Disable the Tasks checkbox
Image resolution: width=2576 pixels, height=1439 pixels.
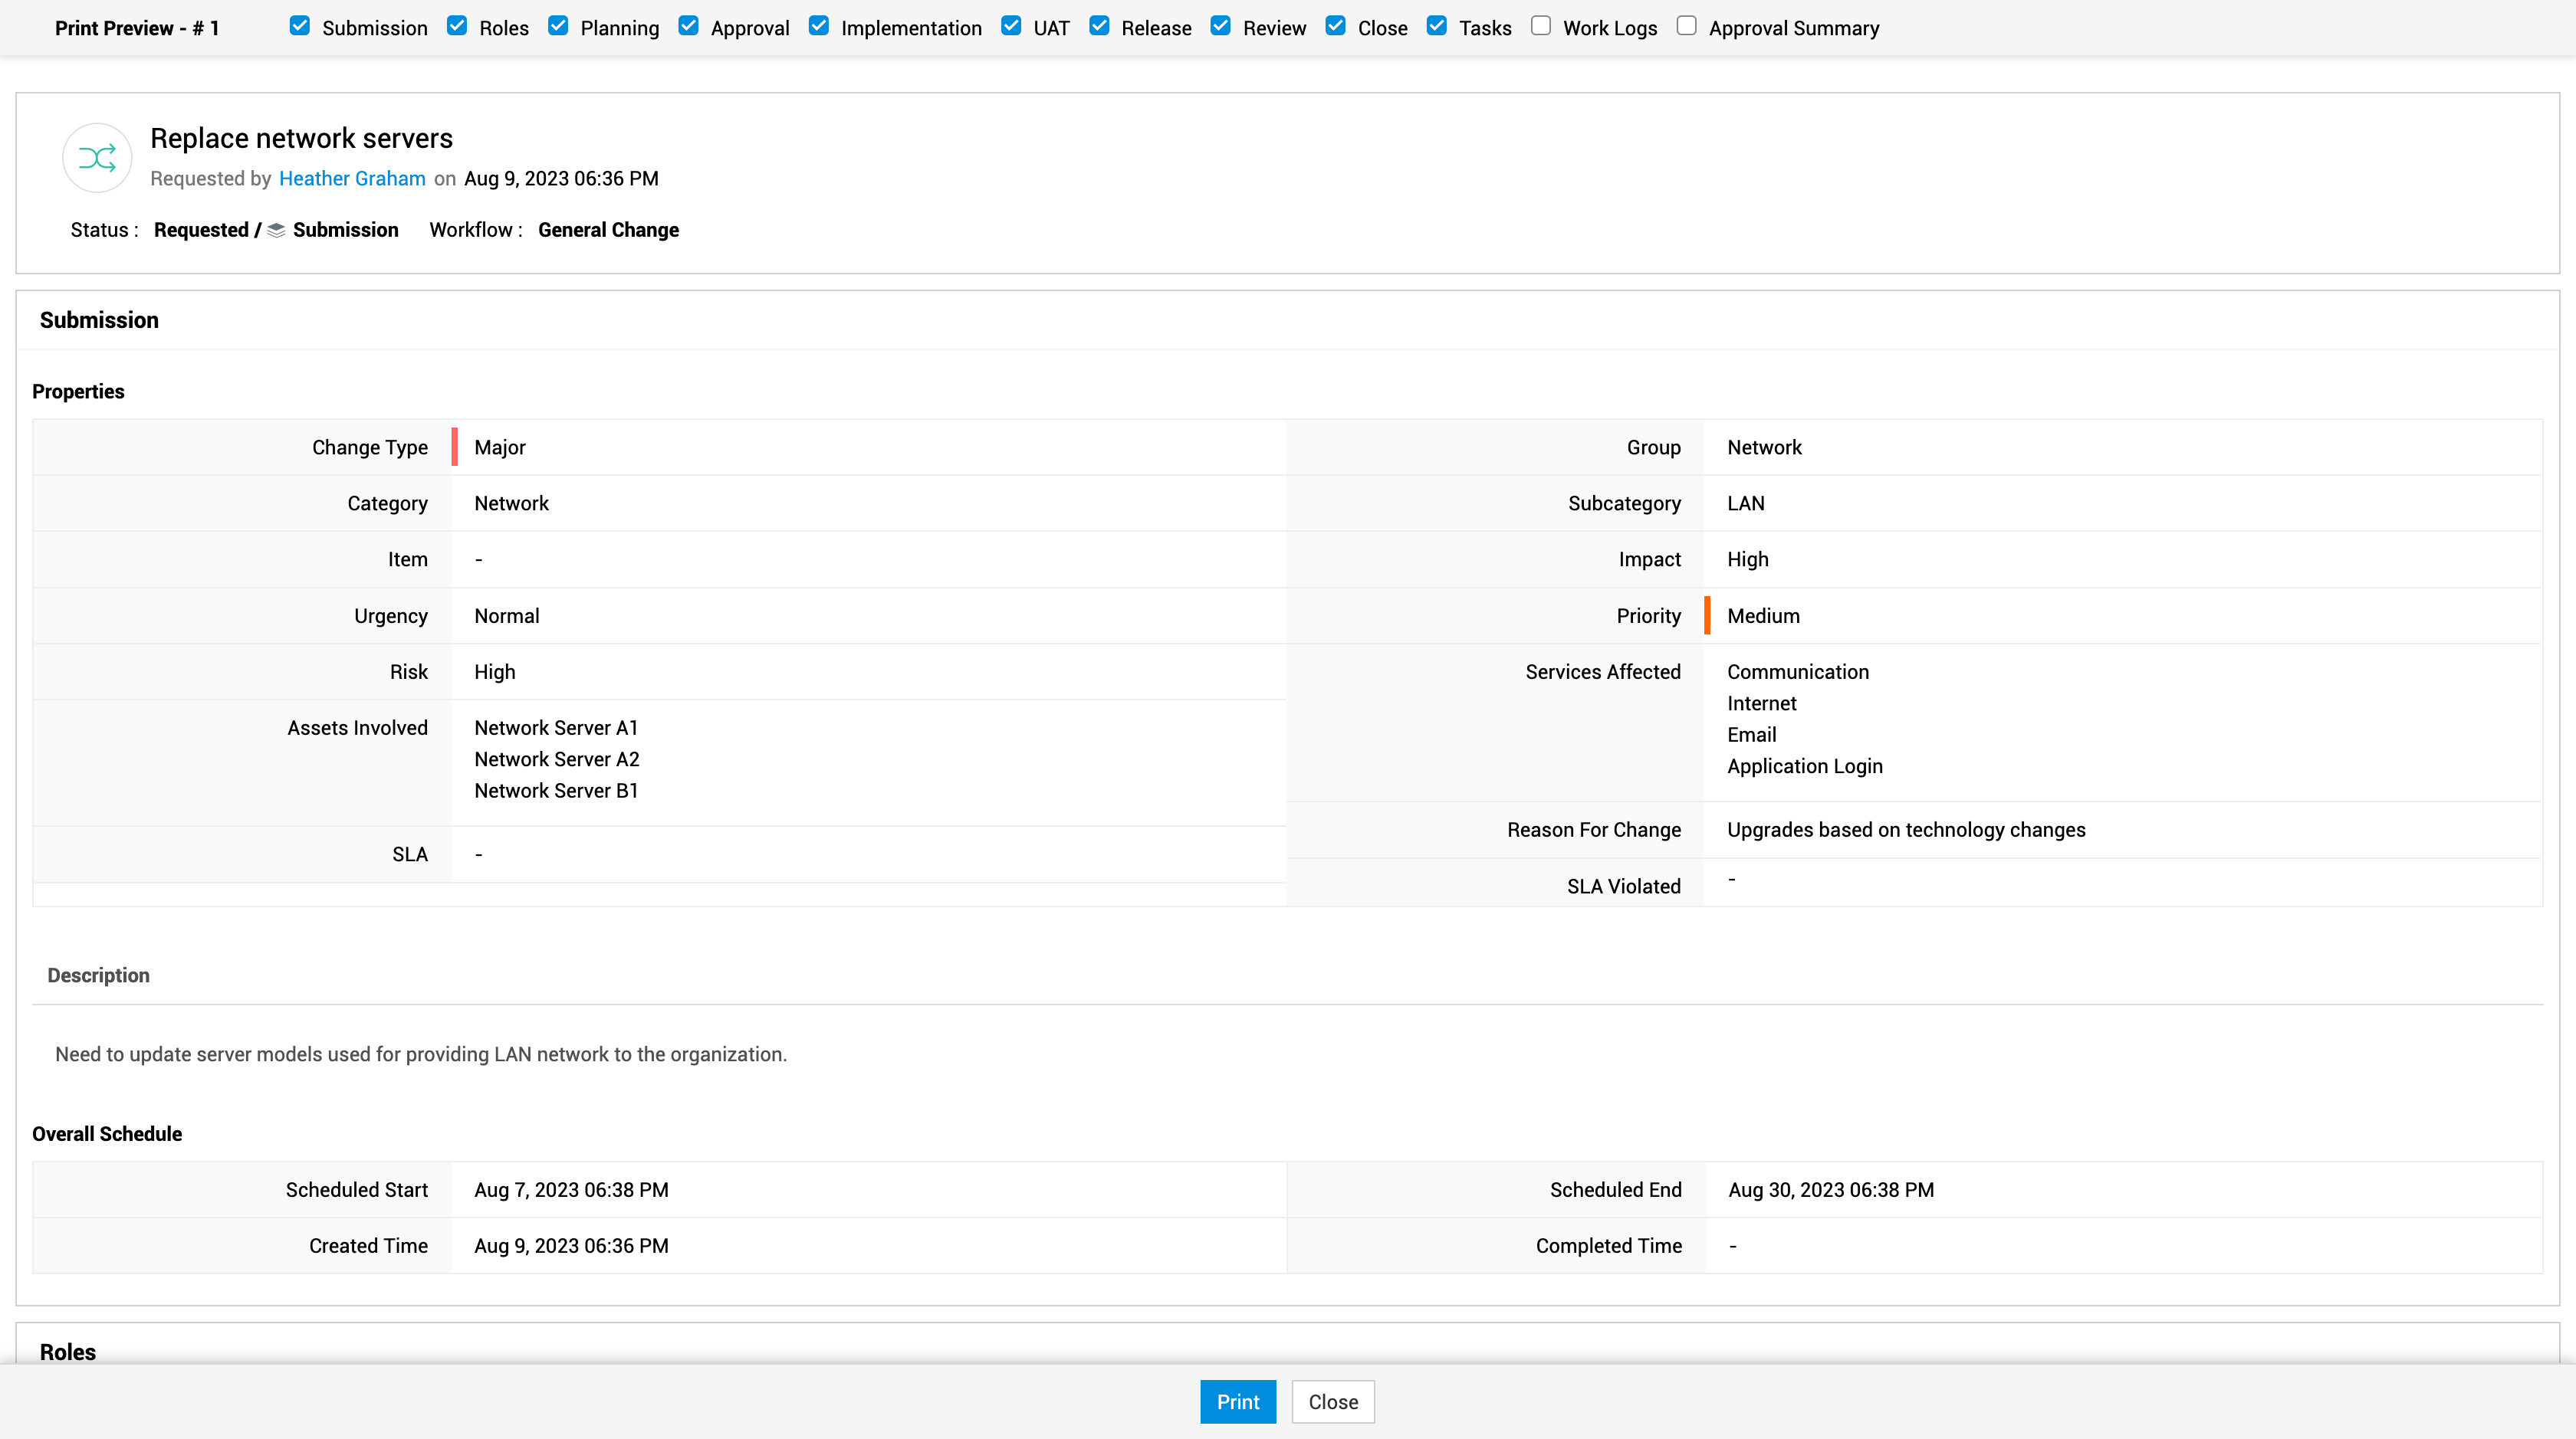1437,26
